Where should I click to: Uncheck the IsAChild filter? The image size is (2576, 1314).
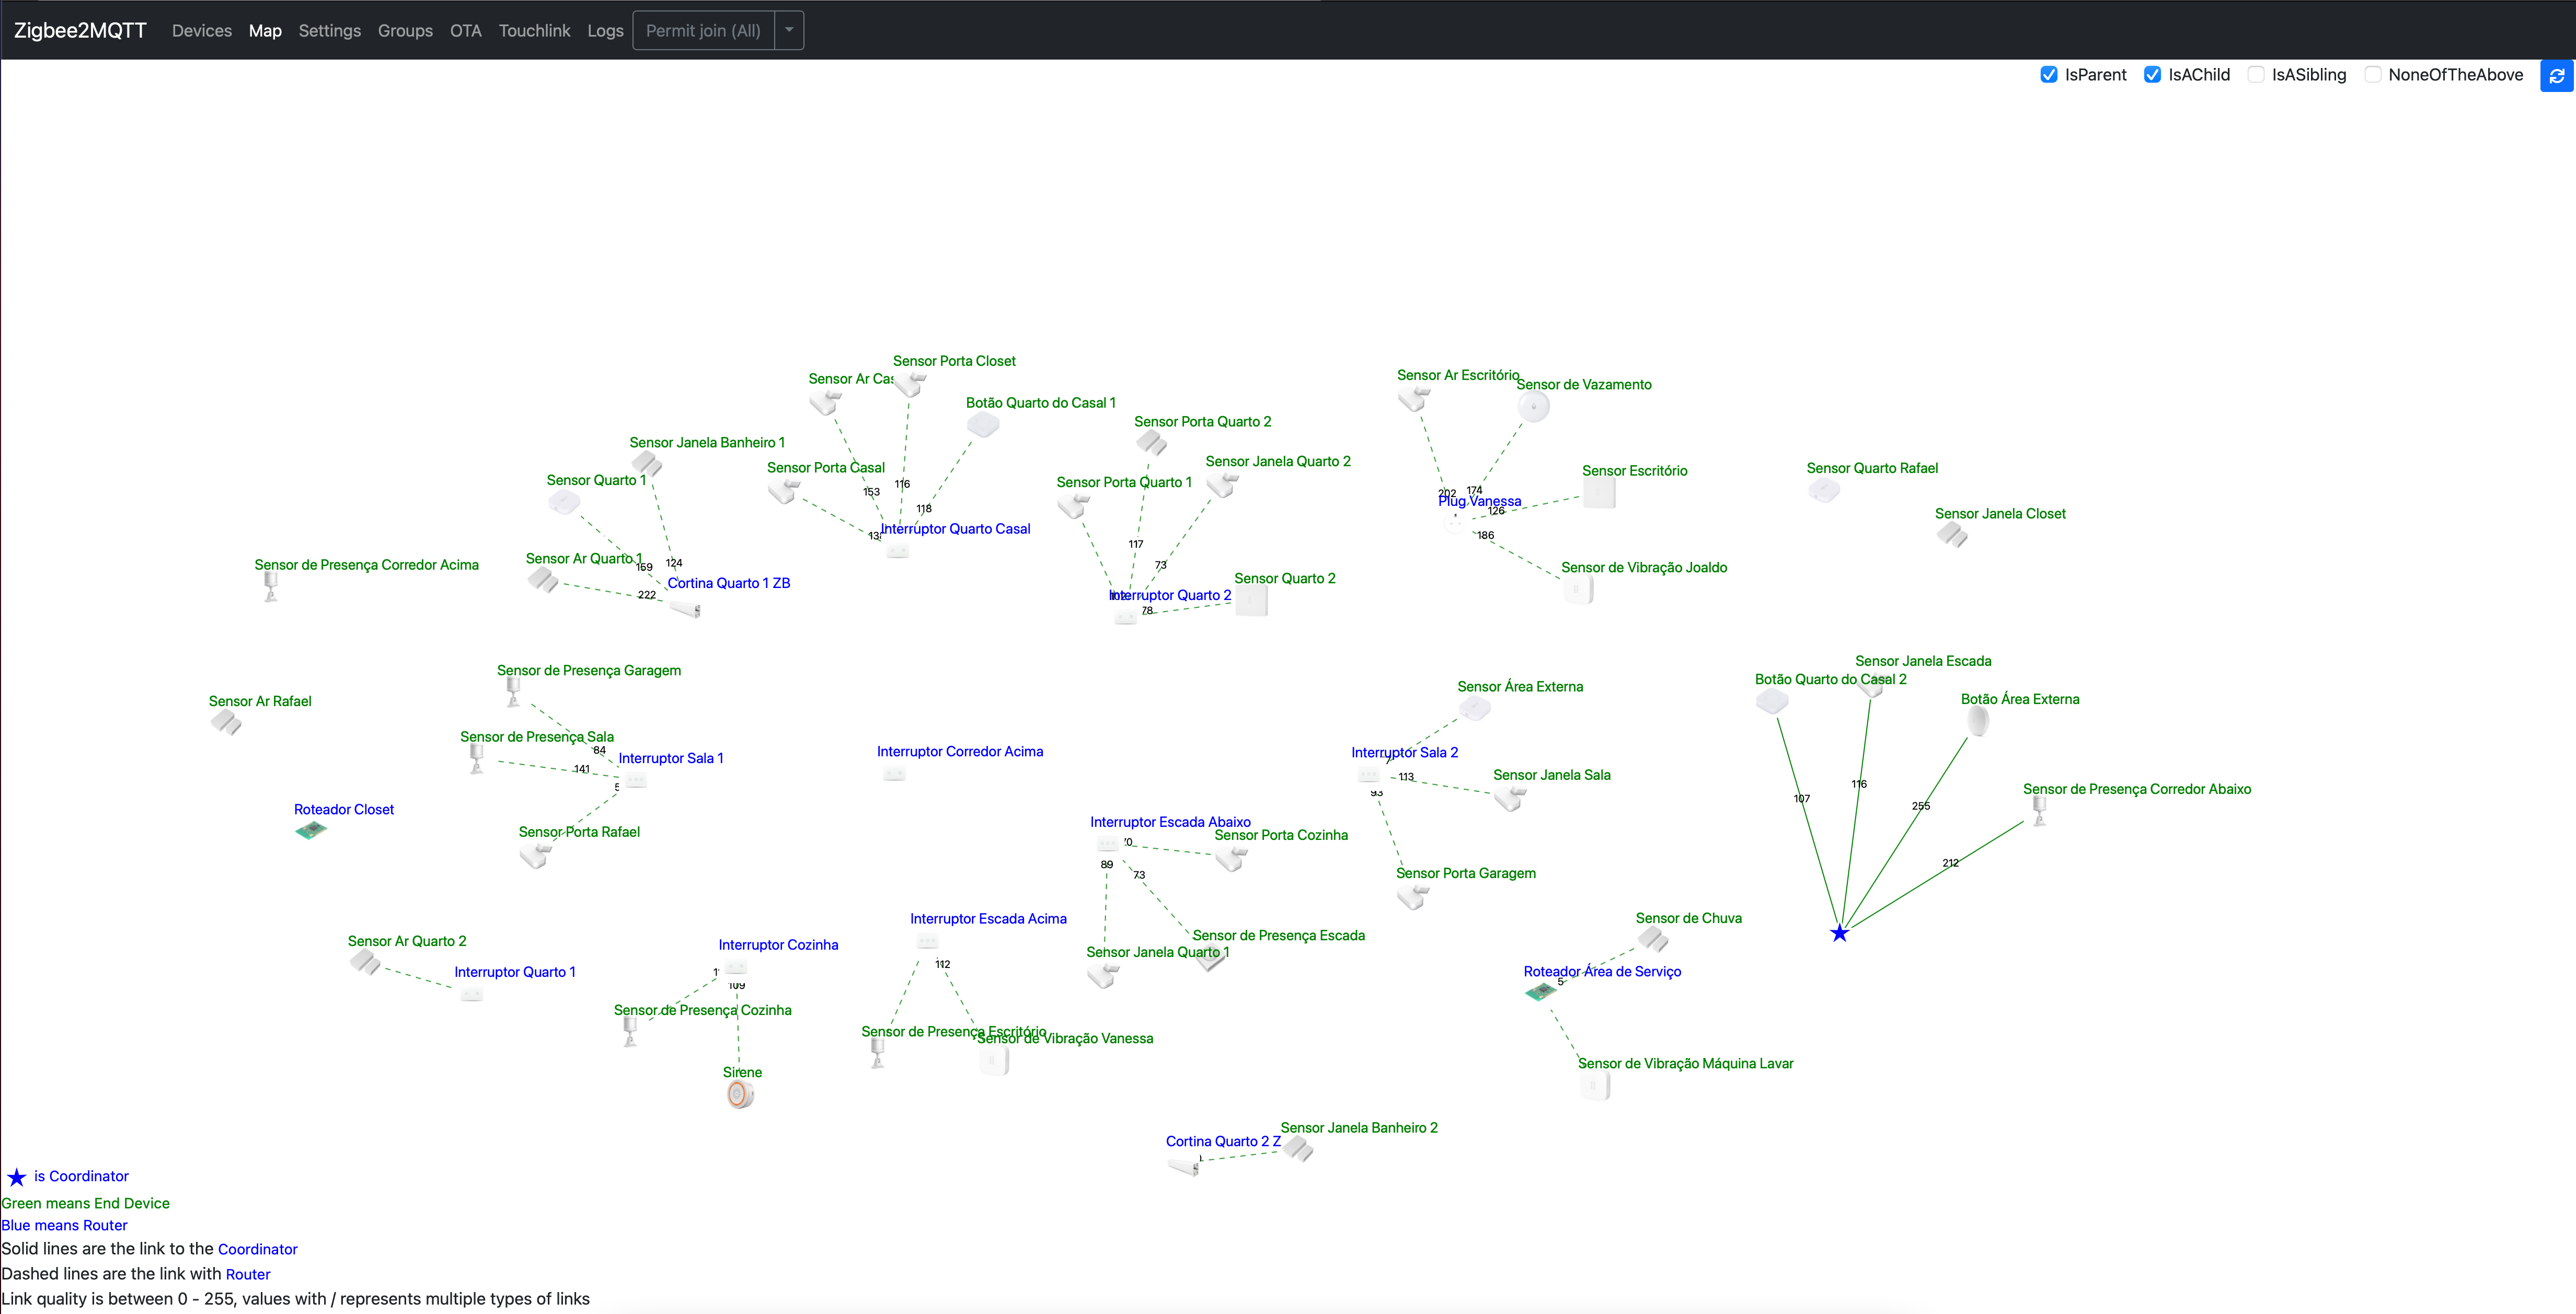click(x=2154, y=74)
